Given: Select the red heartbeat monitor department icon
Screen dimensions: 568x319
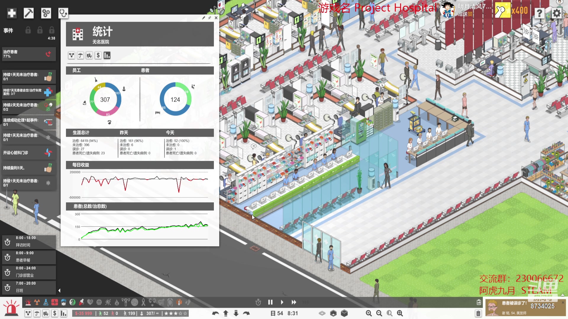Looking at the screenshot, I should coord(55,302).
